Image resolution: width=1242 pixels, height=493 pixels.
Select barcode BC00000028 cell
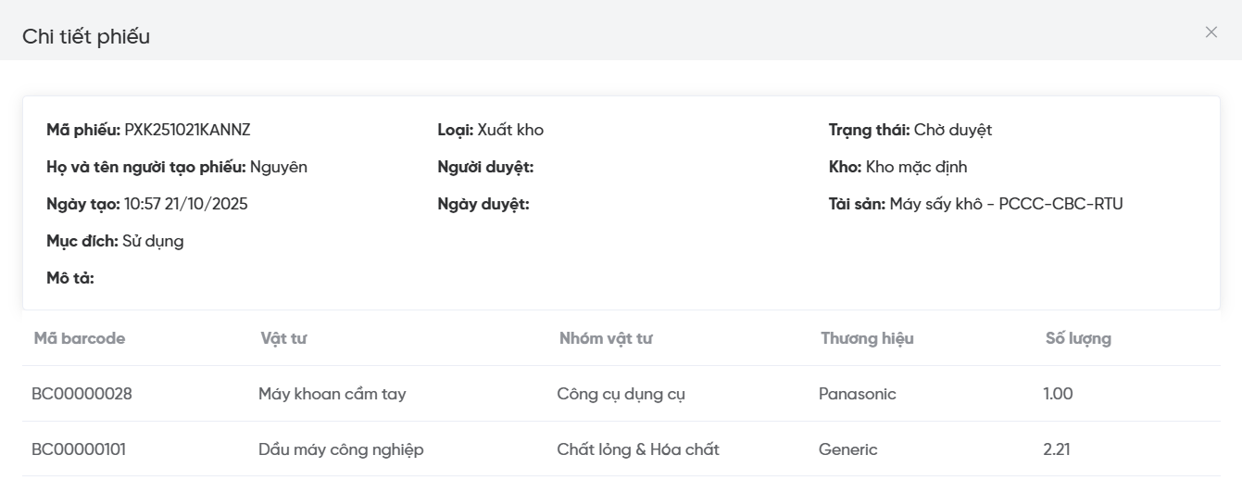coord(82,394)
